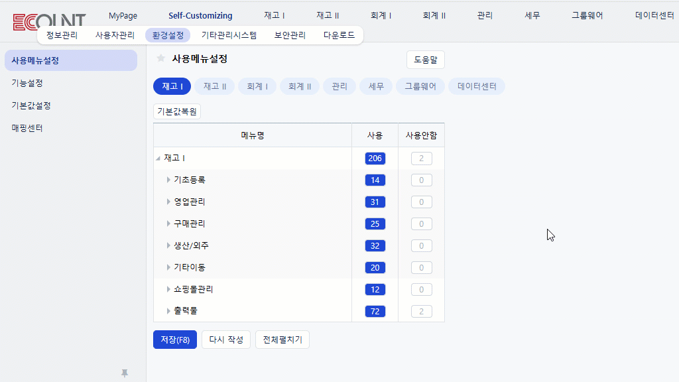Click the 전체펼치기 button

click(x=282, y=340)
